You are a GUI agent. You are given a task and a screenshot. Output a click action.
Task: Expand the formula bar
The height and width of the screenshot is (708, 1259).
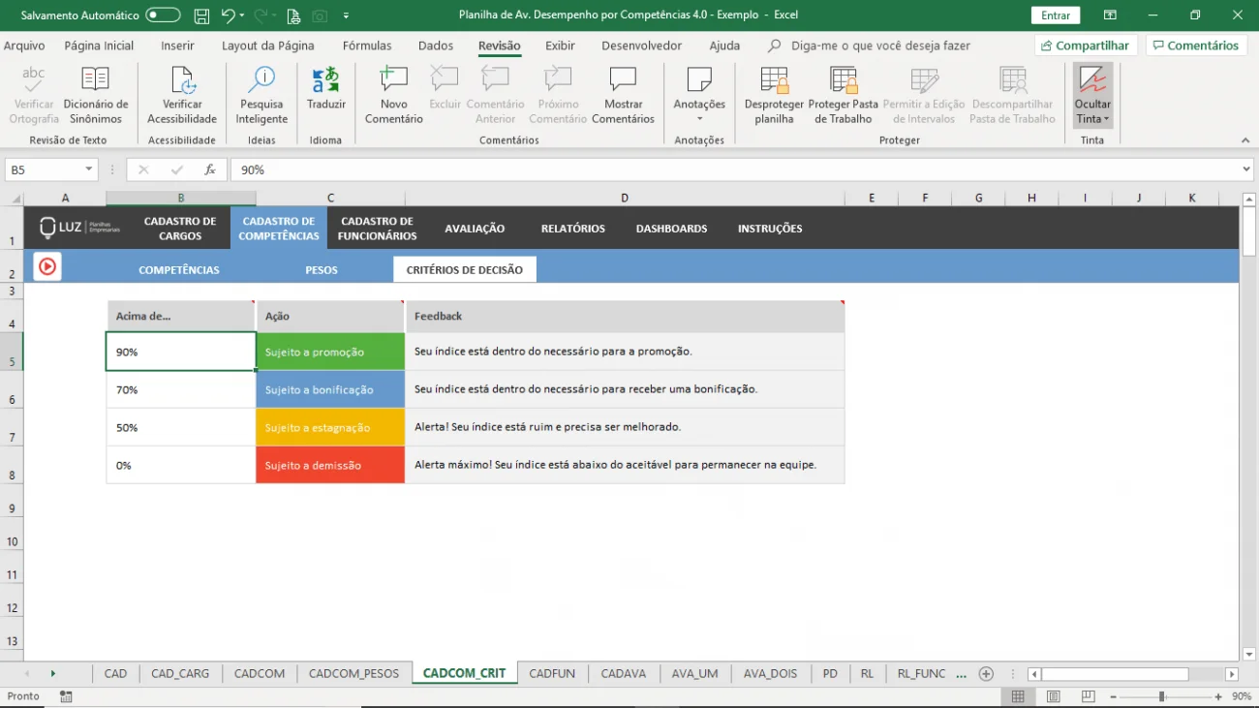pyautogui.click(x=1246, y=169)
